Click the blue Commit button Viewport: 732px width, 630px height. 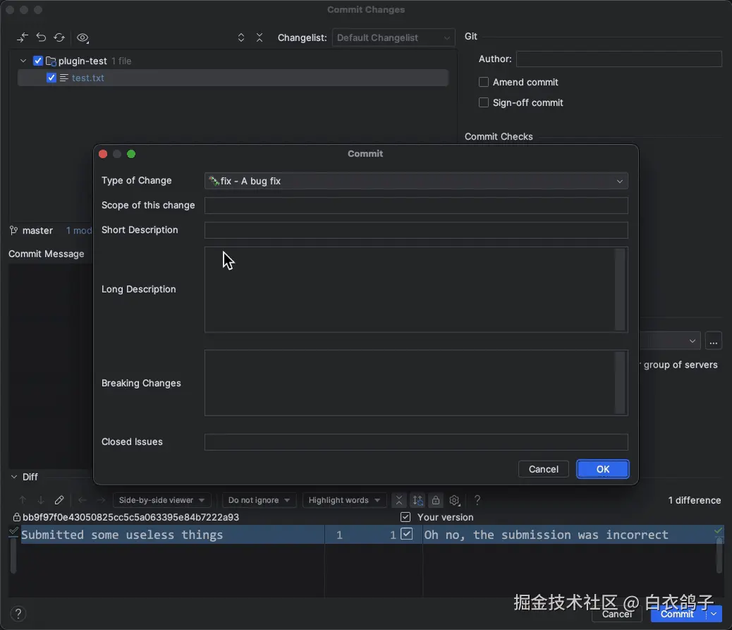[x=678, y=614]
